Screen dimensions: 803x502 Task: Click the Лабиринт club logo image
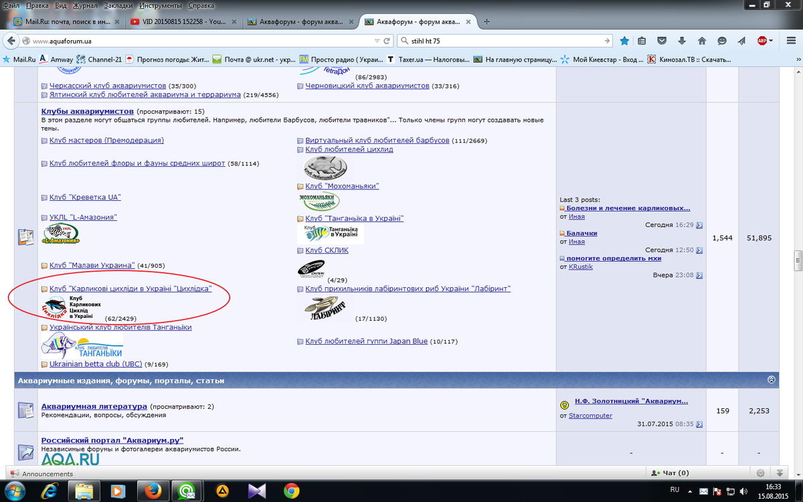point(325,308)
